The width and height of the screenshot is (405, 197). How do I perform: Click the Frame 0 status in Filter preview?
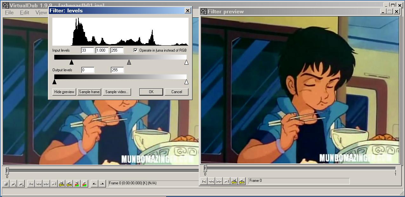256,181
